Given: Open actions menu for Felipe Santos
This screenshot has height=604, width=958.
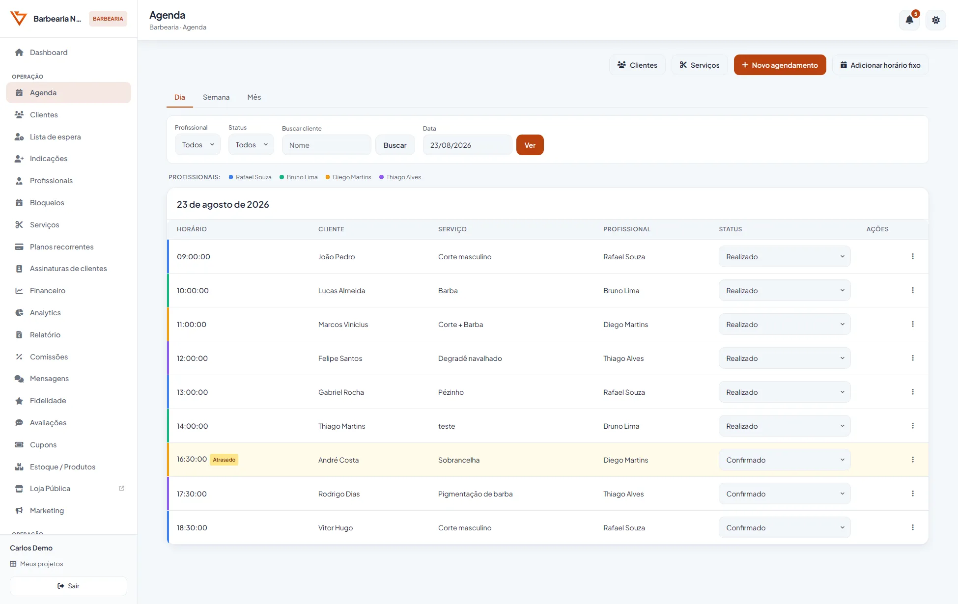Looking at the screenshot, I should pyautogui.click(x=913, y=358).
